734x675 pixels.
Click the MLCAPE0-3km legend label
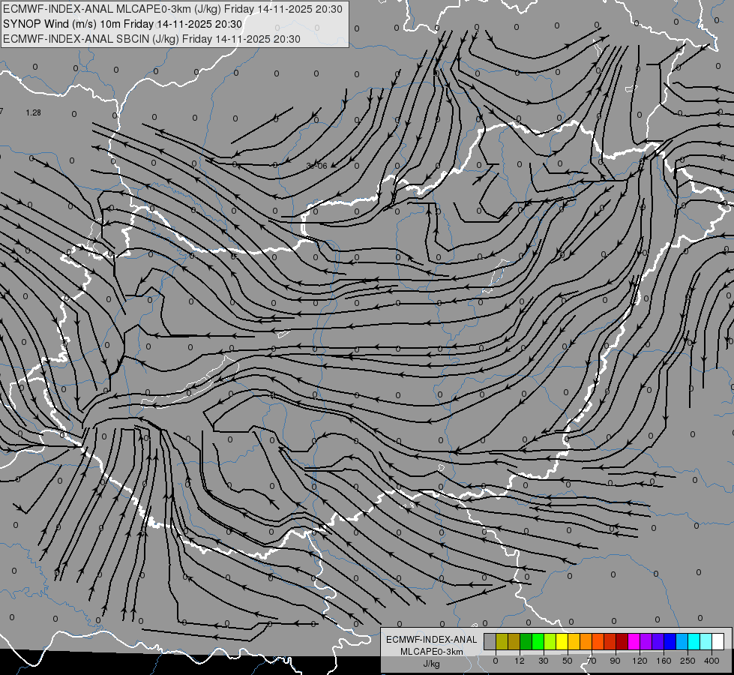(432, 652)
